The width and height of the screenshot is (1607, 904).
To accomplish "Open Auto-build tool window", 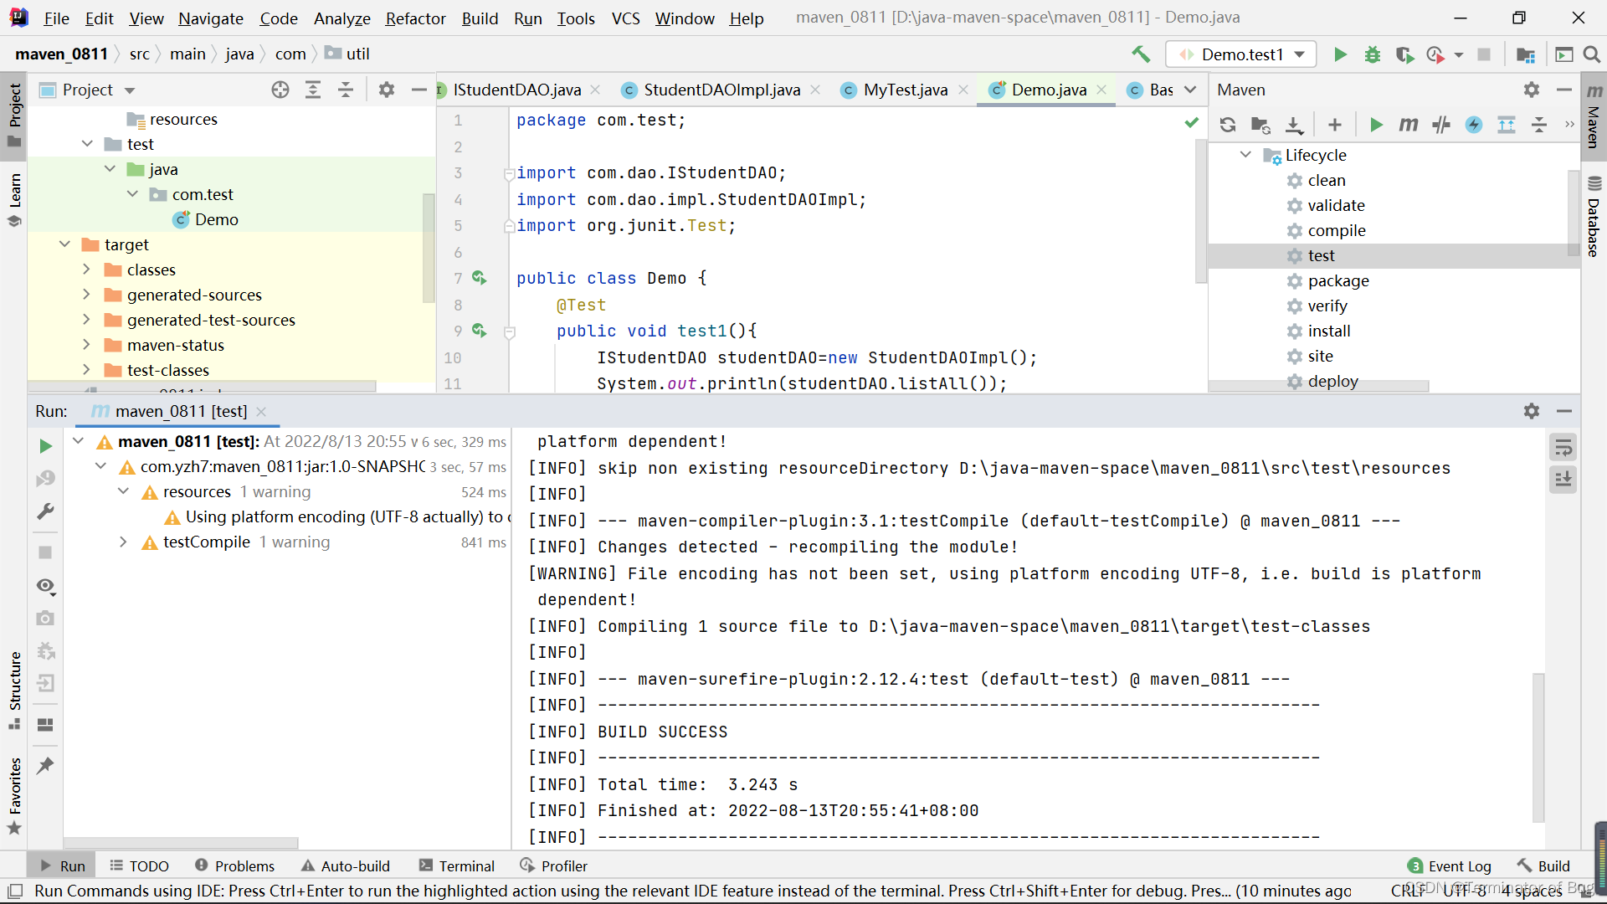I will [346, 866].
